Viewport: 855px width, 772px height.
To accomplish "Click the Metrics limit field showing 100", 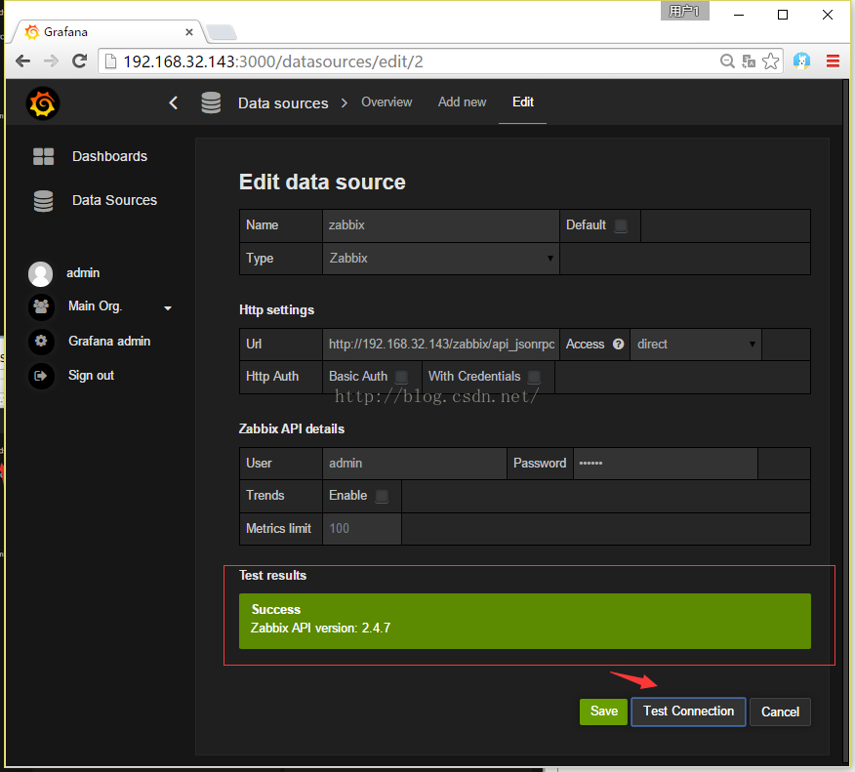I will pyautogui.click(x=362, y=528).
